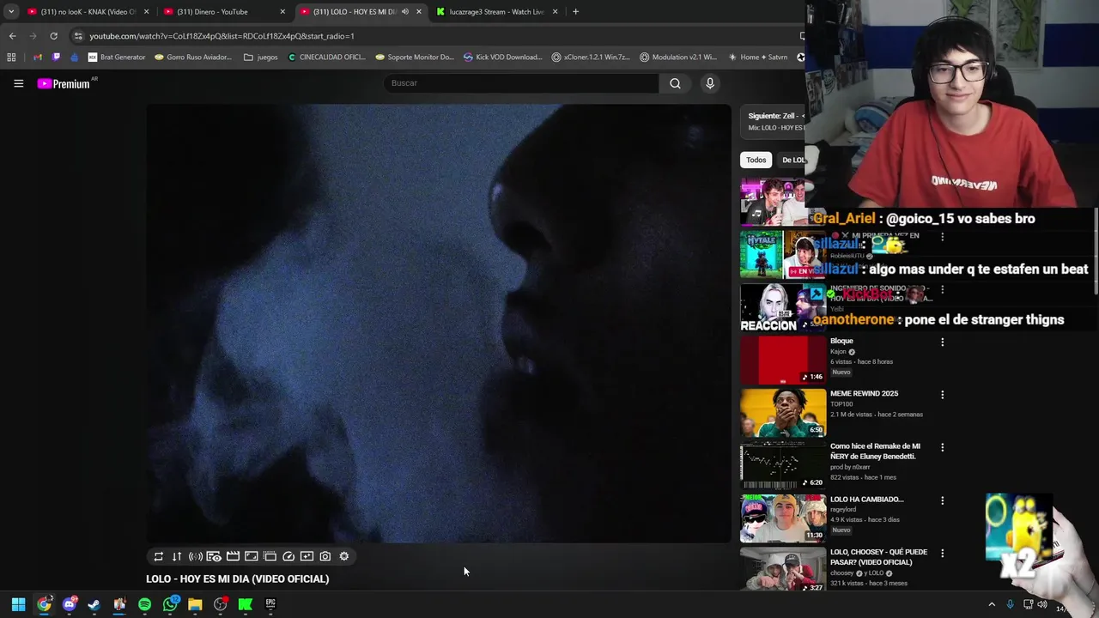The width and height of the screenshot is (1099, 618).
Task: Take a screenshot with camera icon
Action: click(x=325, y=556)
